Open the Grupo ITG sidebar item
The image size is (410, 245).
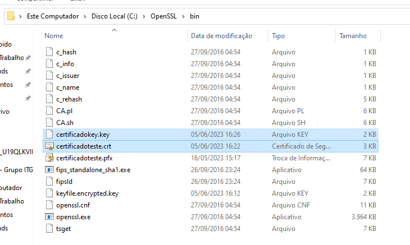click(x=16, y=170)
